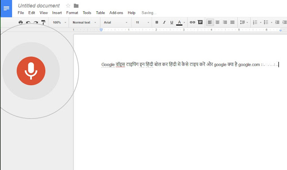Click the Untitled document title
The width and height of the screenshot is (287, 170).
(x=39, y=6)
